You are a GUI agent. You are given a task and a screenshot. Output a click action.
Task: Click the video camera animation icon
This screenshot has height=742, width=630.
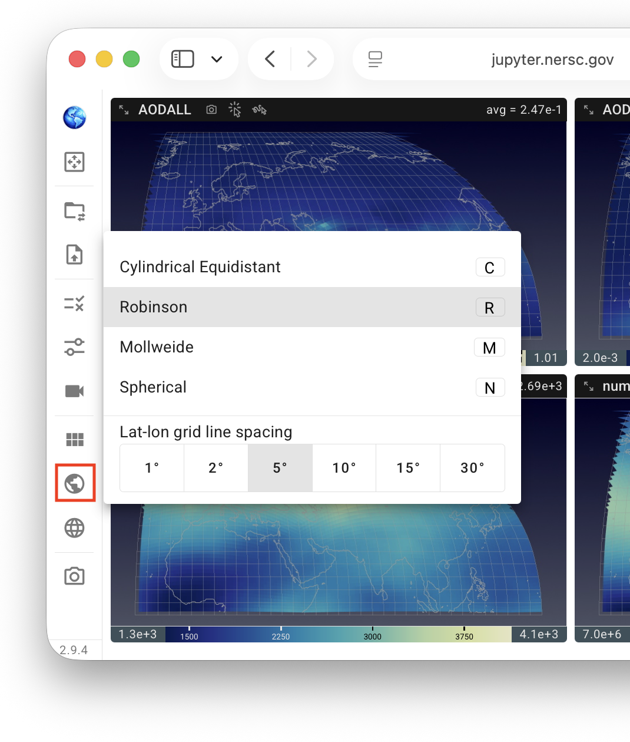75,391
